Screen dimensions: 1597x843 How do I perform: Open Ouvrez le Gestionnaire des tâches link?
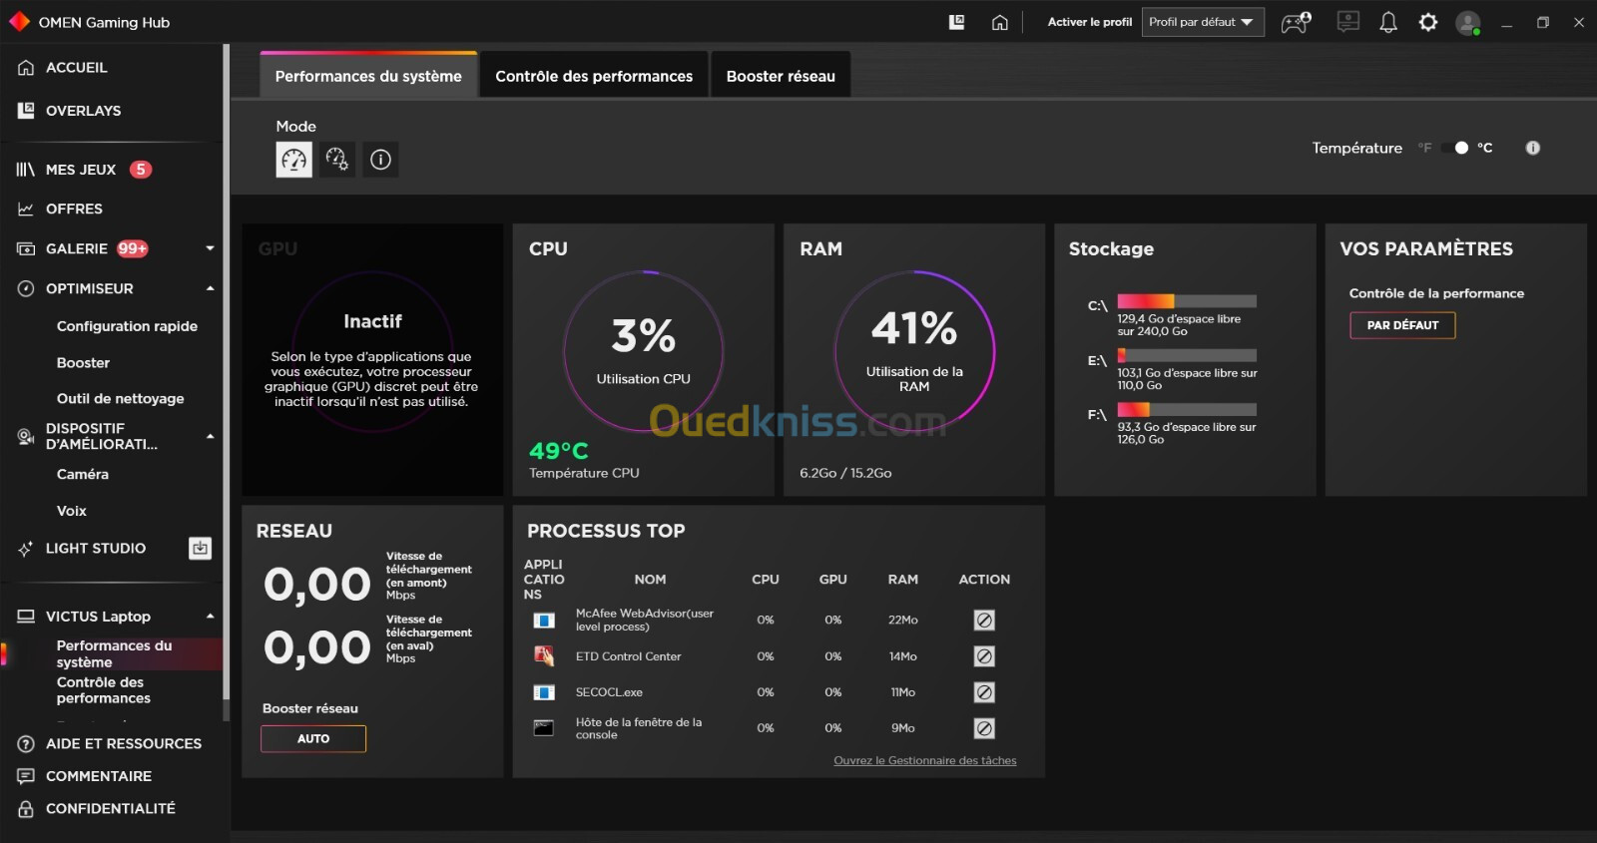coord(925,760)
